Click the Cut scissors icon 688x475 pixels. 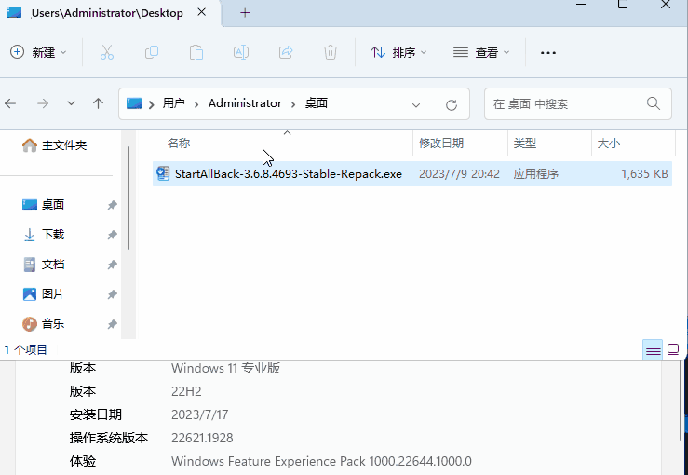pyautogui.click(x=106, y=52)
